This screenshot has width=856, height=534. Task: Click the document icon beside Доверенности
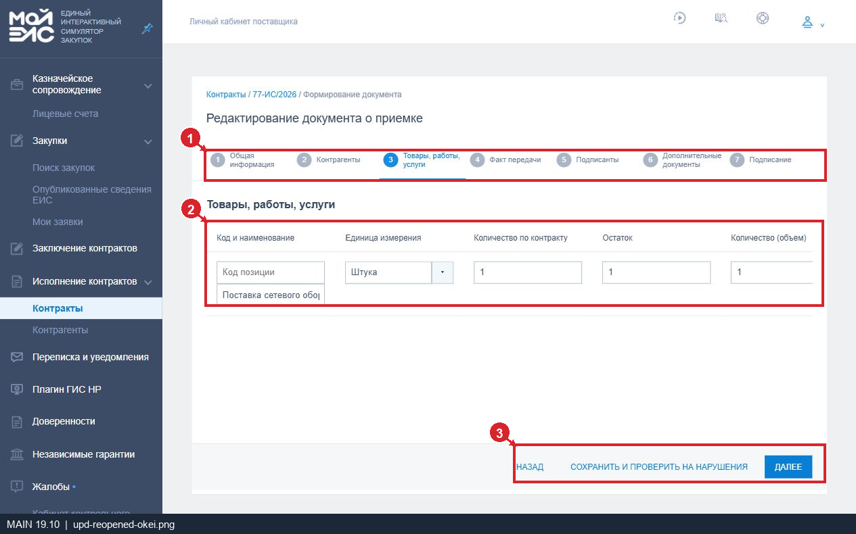[x=17, y=422]
